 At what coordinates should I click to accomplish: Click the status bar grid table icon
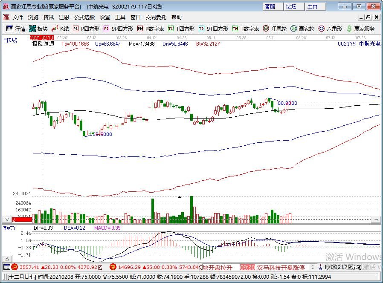pos(6,267)
